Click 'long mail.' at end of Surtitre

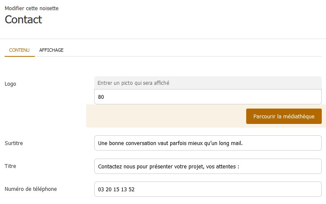(x=231, y=143)
